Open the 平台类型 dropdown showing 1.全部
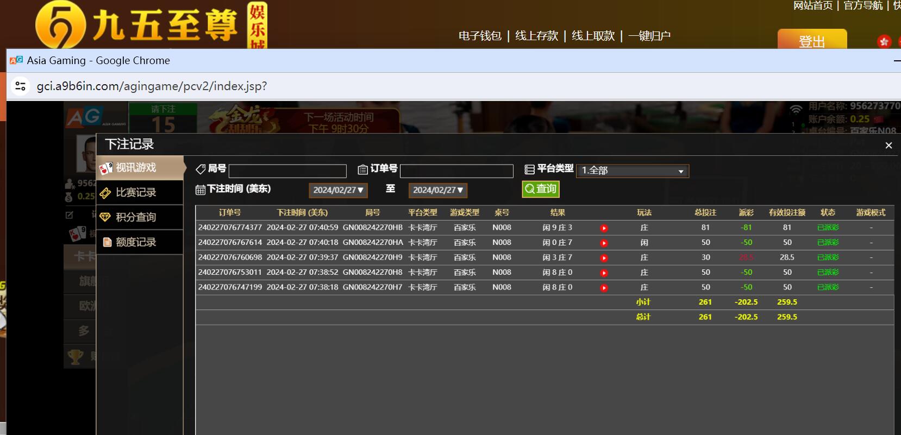901x435 pixels. 633,171
